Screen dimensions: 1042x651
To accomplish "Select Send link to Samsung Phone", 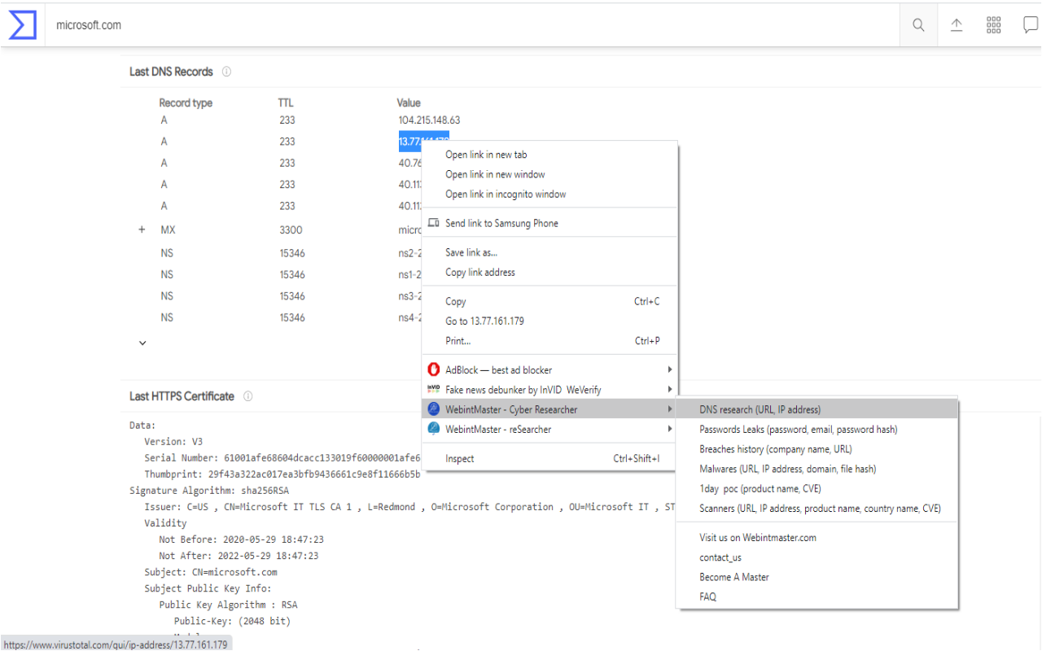I will 501,223.
